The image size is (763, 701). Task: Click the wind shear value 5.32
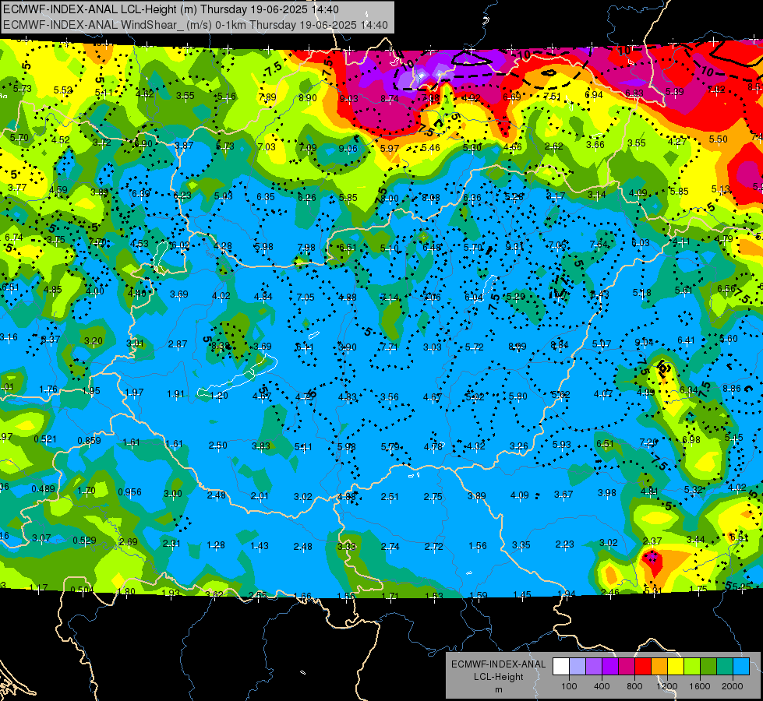693,489
